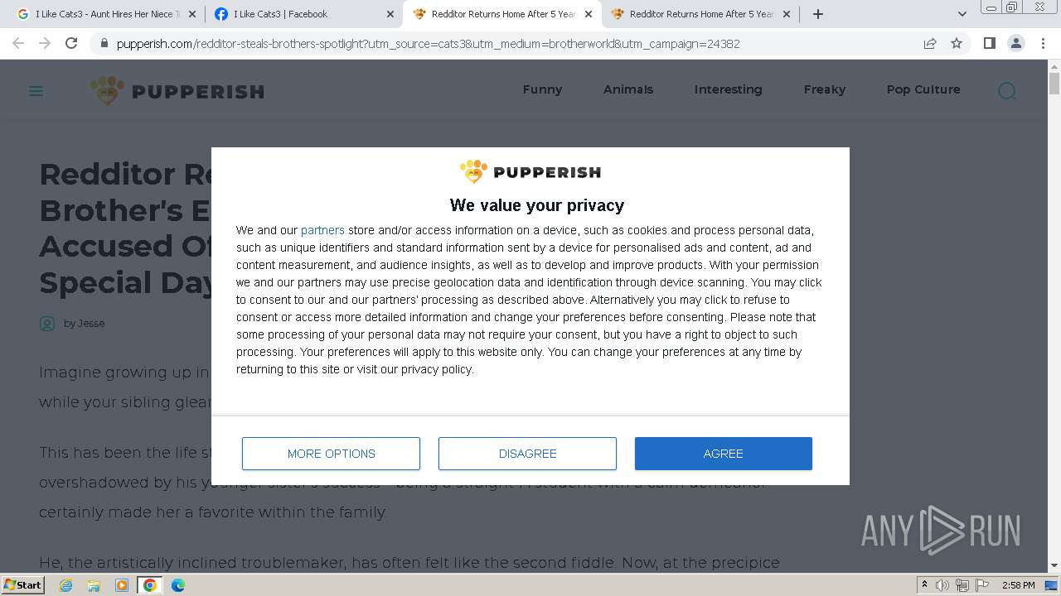Viewport: 1061px width, 596px height.
Task: Open Internet Explorer from the taskbar
Action: coord(66,585)
